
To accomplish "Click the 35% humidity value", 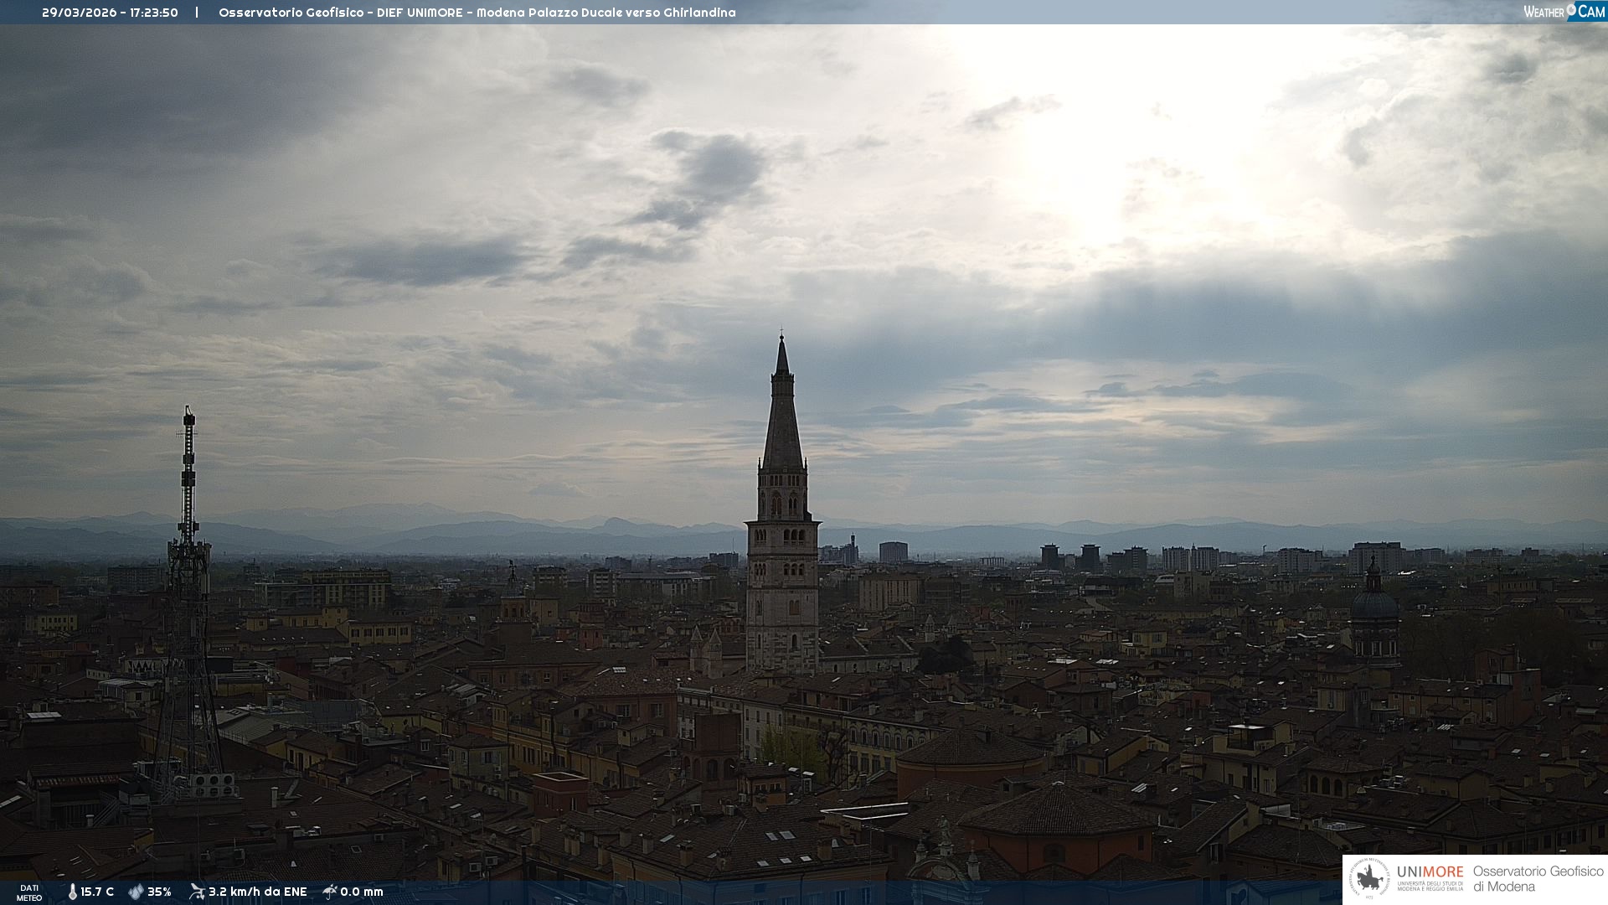I will 159,892.
